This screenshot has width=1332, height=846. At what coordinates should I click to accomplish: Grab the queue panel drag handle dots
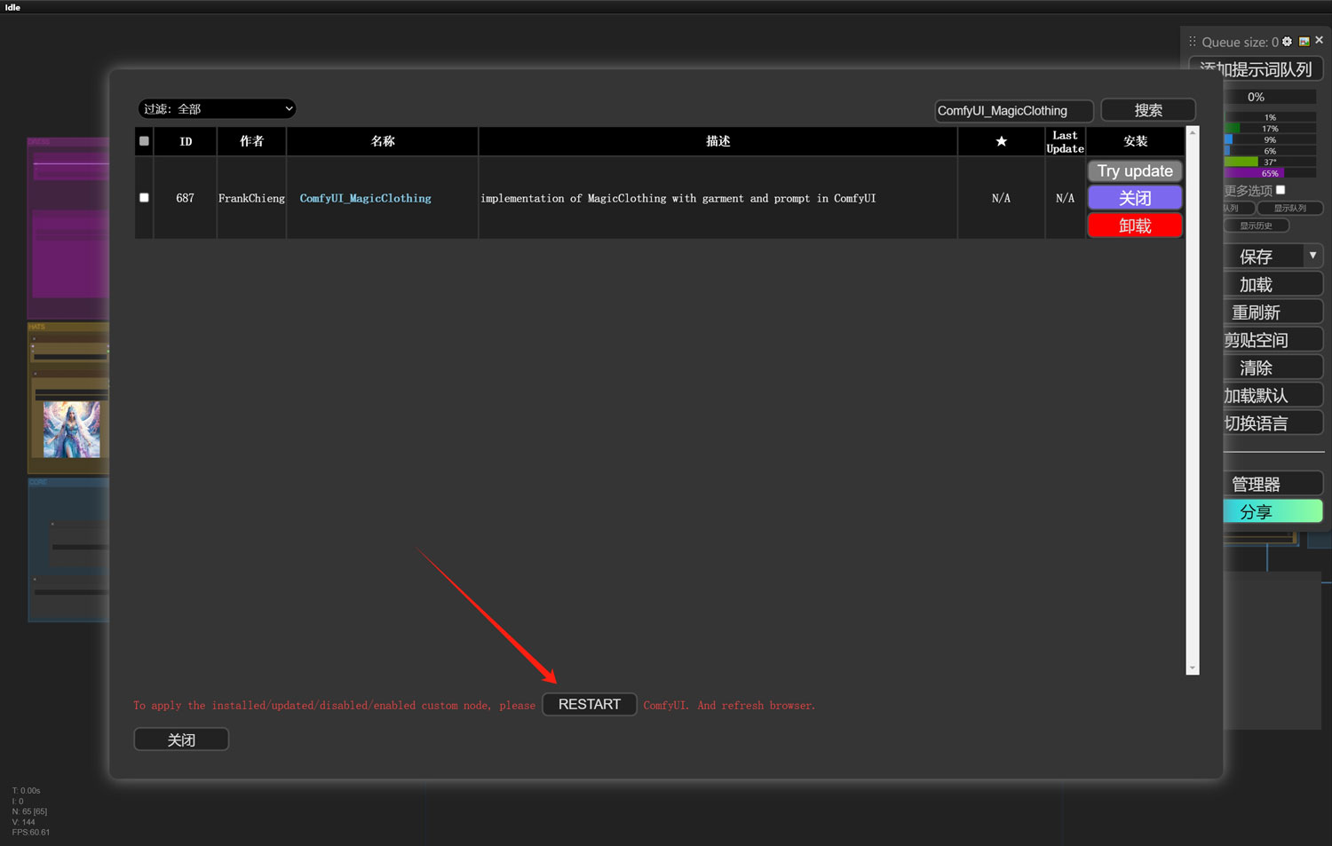[1193, 42]
